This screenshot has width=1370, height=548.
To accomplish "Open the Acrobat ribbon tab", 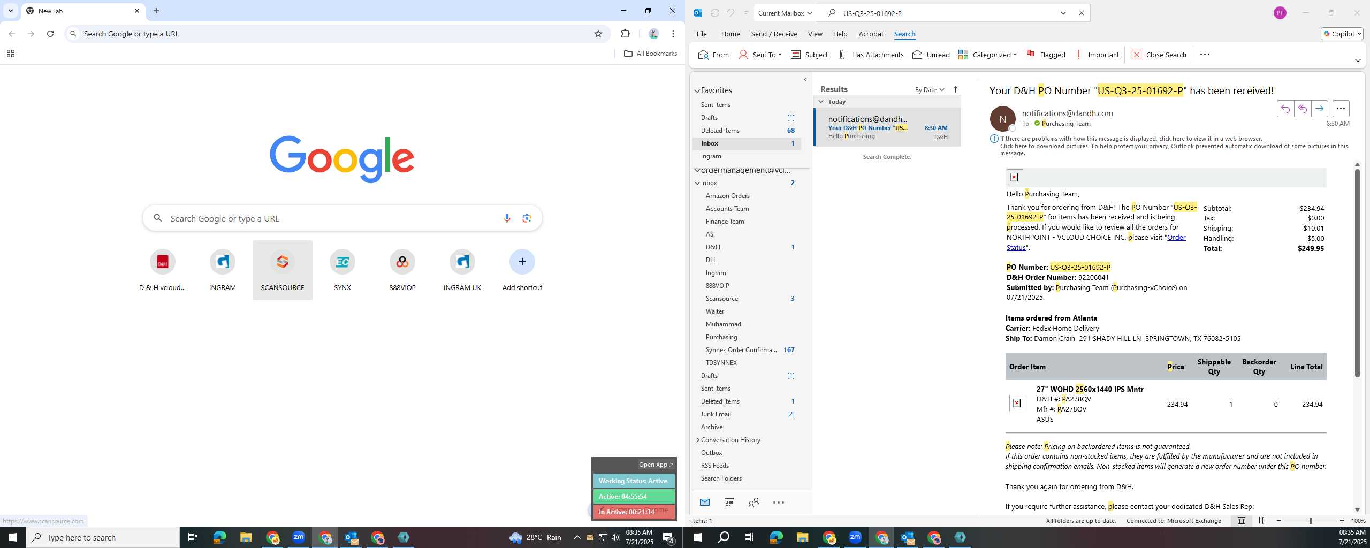I will pyautogui.click(x=871, y=34).
